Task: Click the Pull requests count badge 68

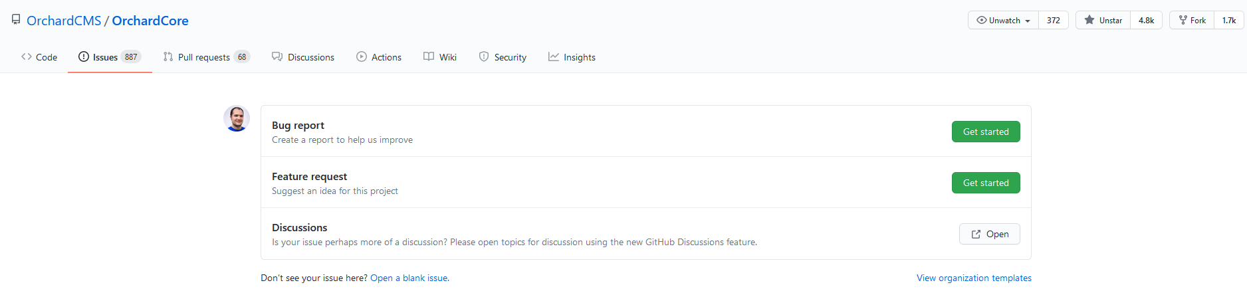Action: click(242, 57)
